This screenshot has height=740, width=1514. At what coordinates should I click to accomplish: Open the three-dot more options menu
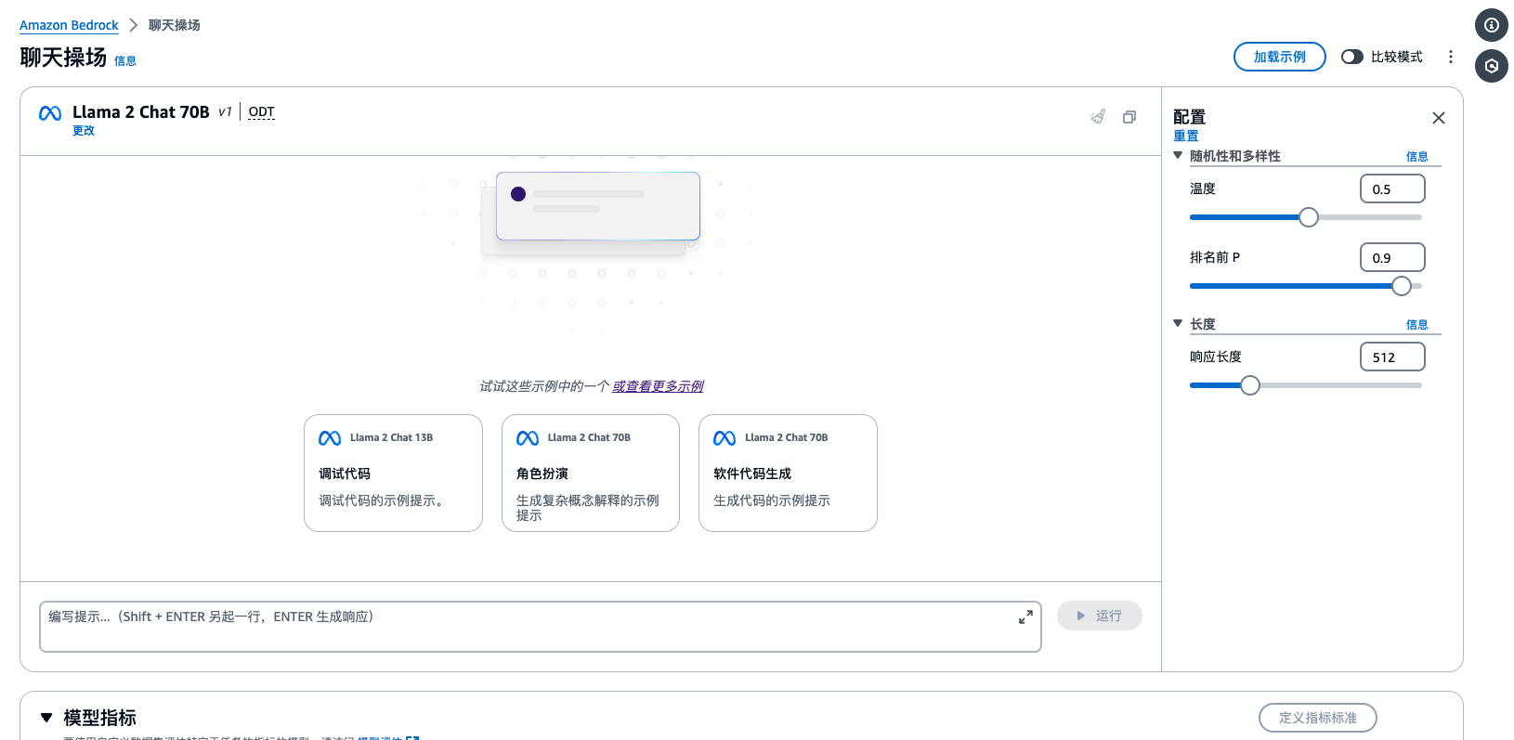click(x=1450, y=57)
